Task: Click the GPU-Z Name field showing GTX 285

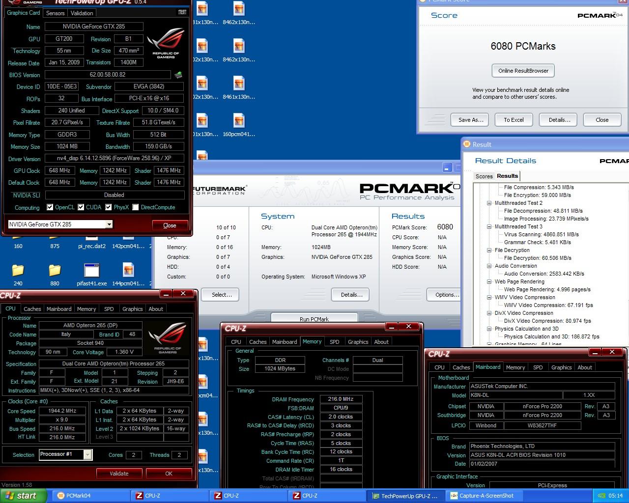Action: pyautogui.click(x=94, y=27)
